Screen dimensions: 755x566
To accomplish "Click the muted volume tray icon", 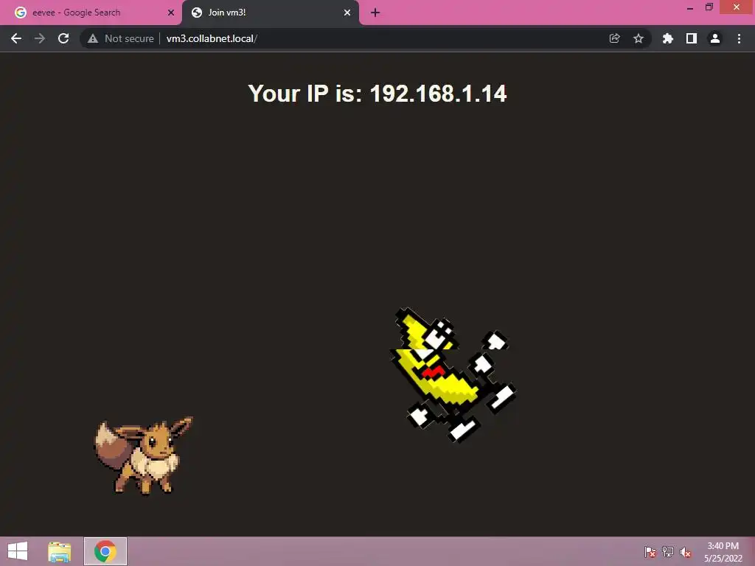I will [686, 551].
